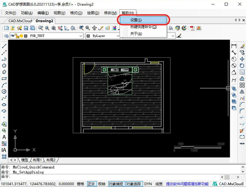Expand the lineweight dropdown arrow

click(173, 36)
